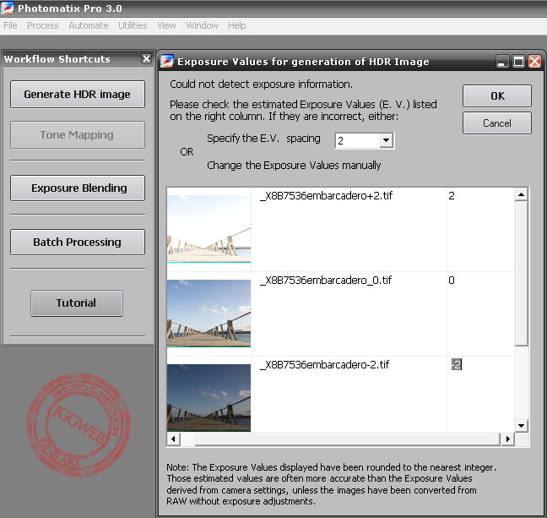Click filename _X8B7536embarcadero+2.tif
Screen dimensions: 547x518
coord(326,195)
